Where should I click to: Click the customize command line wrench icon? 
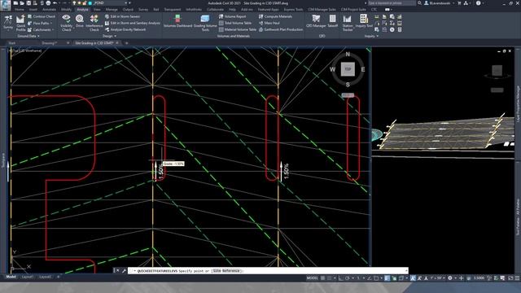tap(124, 271)
